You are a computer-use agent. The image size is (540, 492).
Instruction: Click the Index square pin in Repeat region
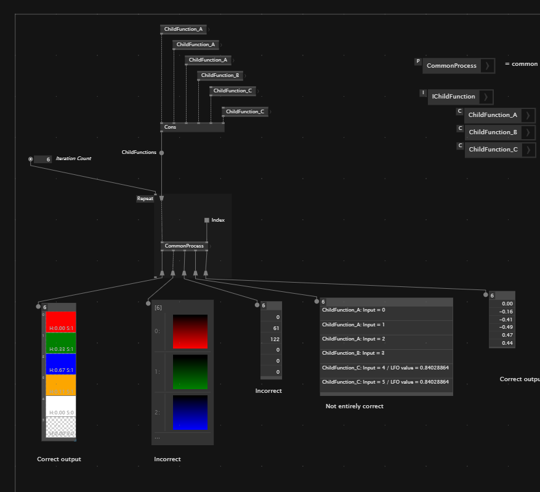(x=207, y=220)
